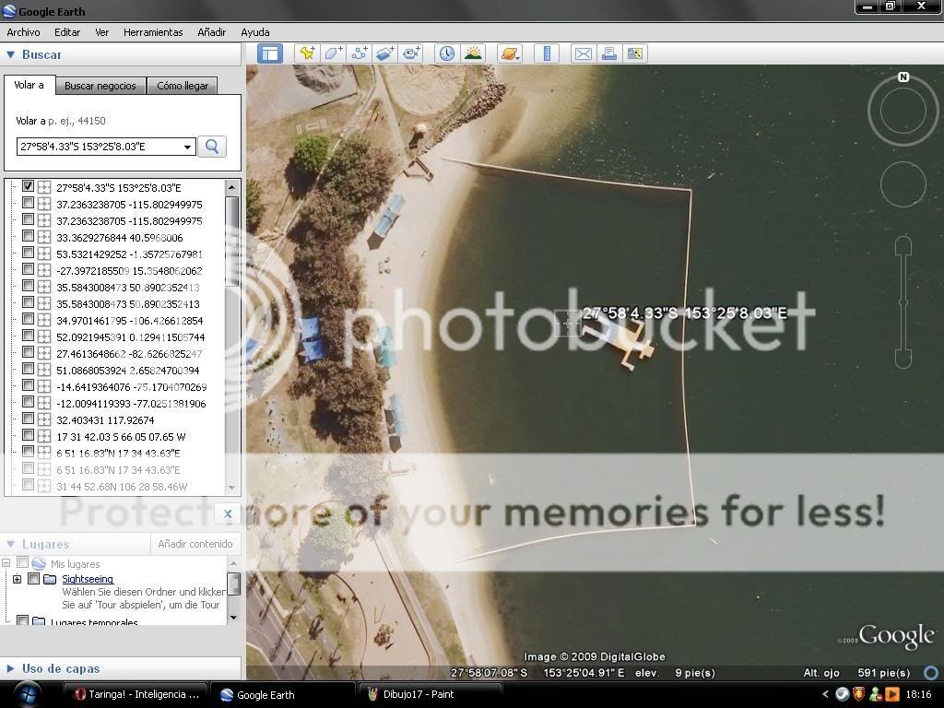The image size is (944, 708).
Task: Select the Volar a tab
Action: point(29,85)
